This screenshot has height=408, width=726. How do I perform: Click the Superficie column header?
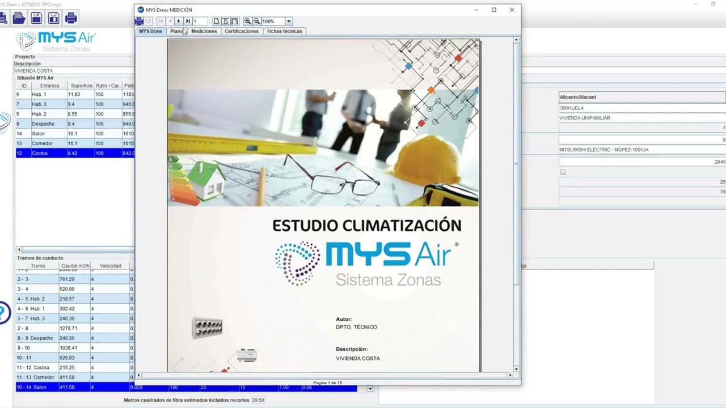pyautogui.click(x=81, y=86)
